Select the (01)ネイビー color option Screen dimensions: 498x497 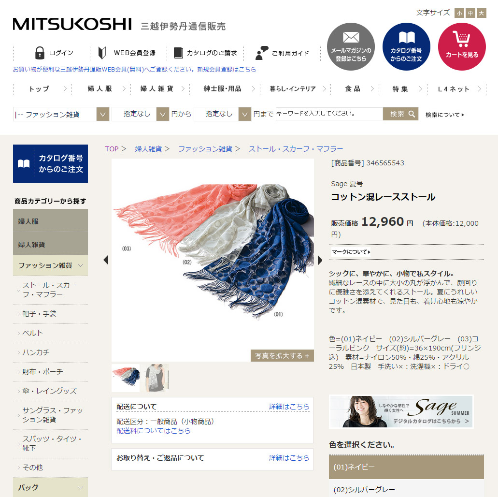406,467
